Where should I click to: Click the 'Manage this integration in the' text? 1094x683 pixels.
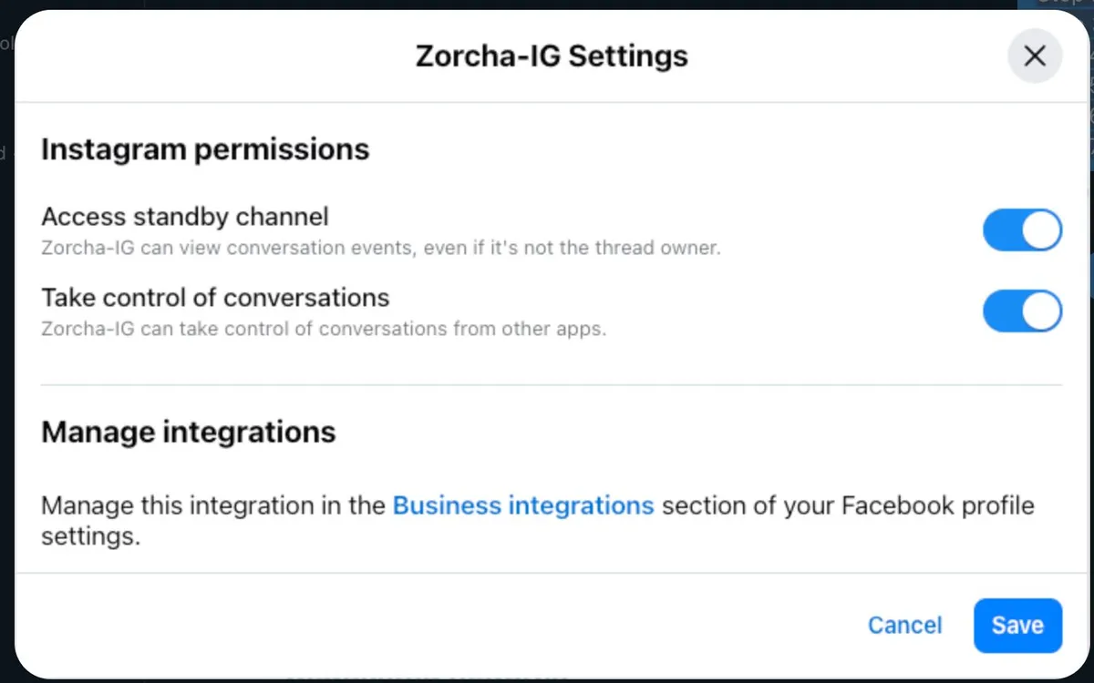(213, 505)
